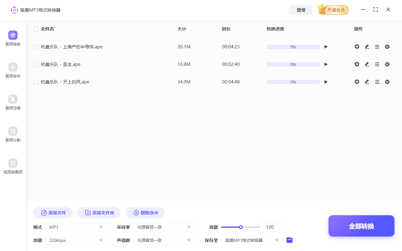
Task: Select the 音频分割 tool
Action: 13,134
